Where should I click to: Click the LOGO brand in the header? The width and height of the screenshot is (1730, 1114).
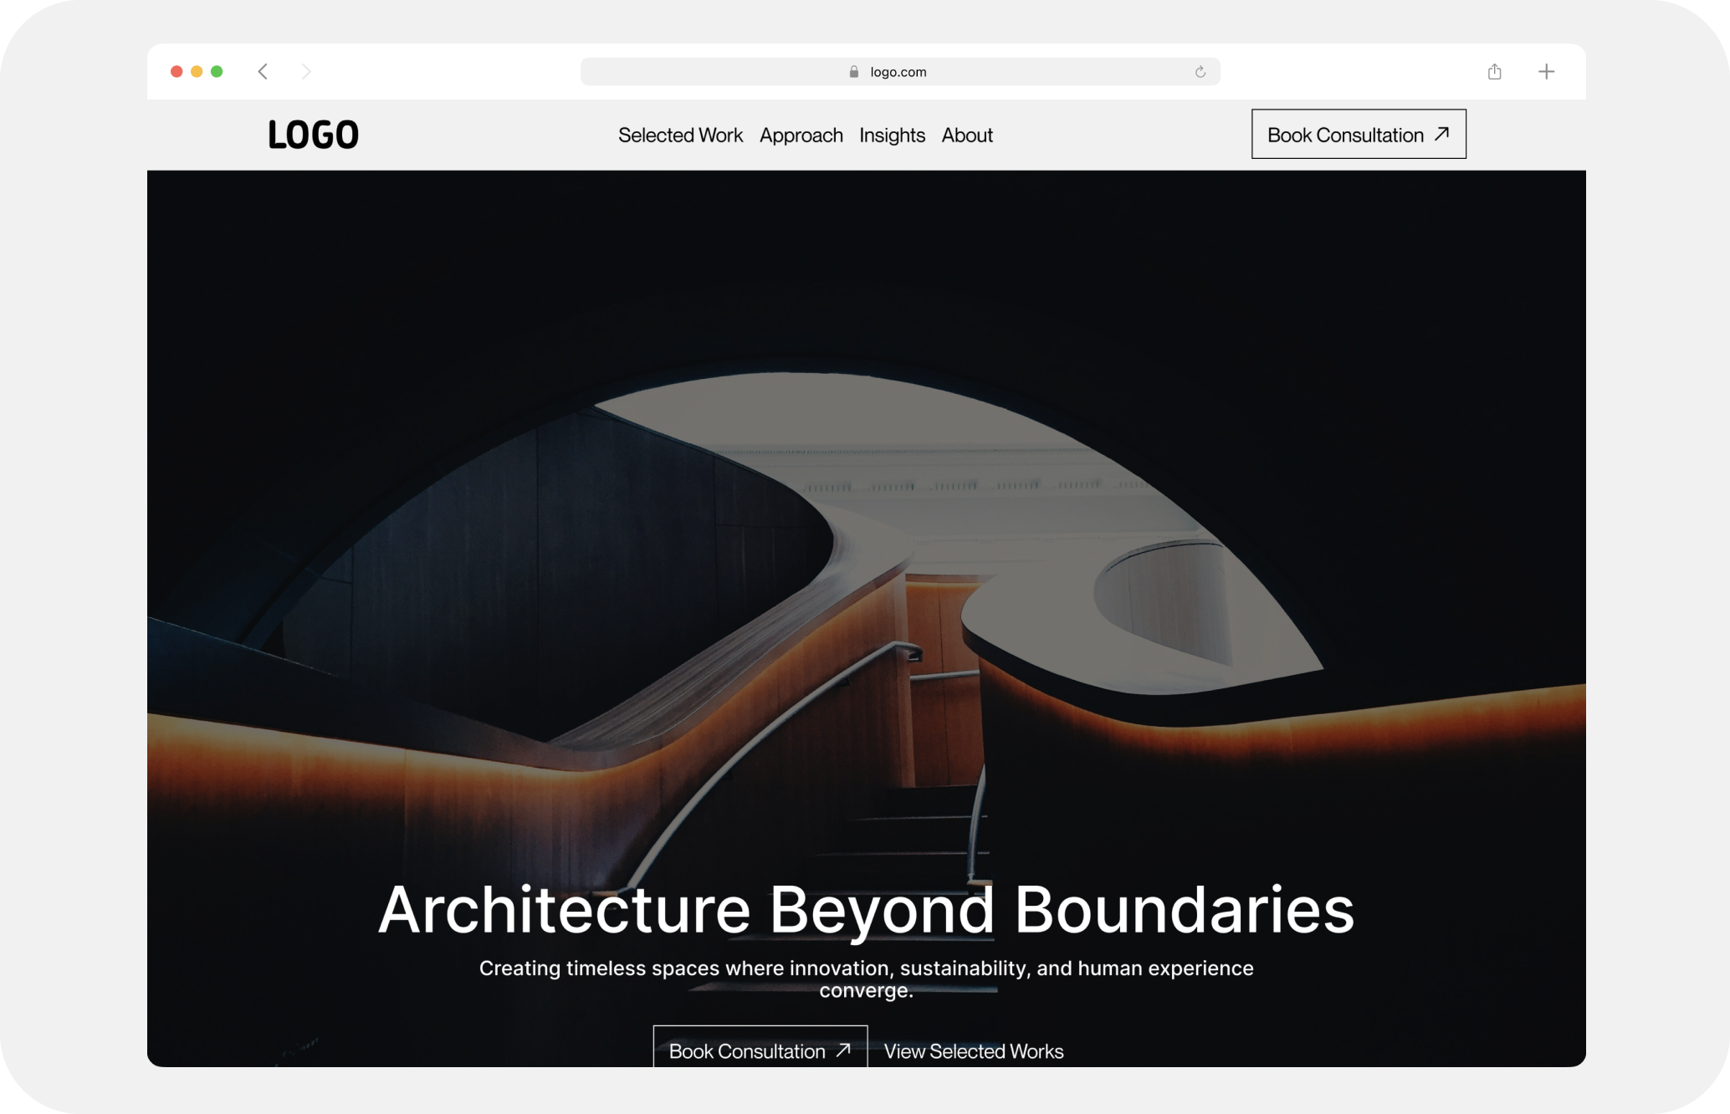point(314,135)
